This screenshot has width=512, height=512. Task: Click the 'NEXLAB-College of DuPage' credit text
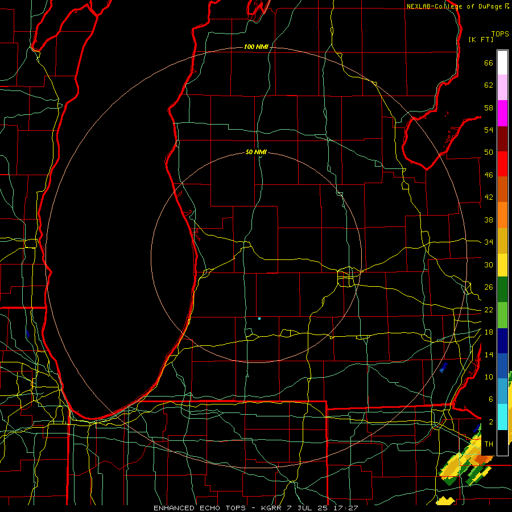[x=454, y=6]
